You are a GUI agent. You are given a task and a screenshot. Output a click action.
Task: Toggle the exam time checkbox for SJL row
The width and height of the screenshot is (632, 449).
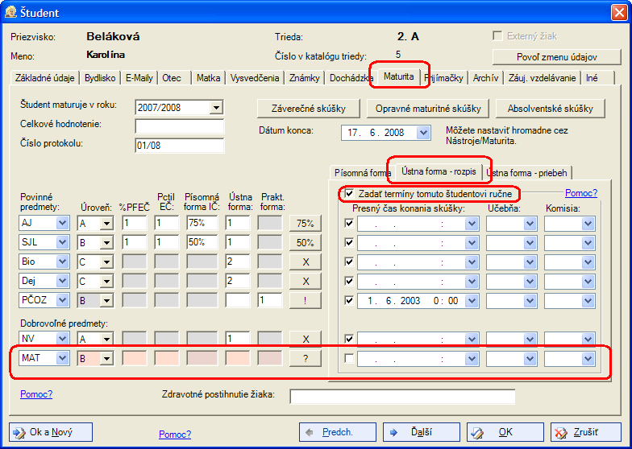[350, 242]
